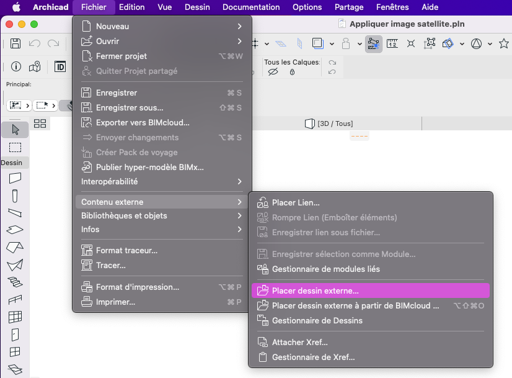
Task: Select the Arrow selection tool
Action: click(15, 130)
